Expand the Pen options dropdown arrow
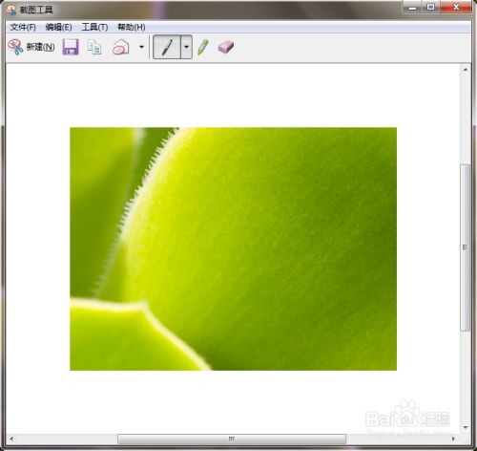 pyautogui.click(x=186, y=47)
